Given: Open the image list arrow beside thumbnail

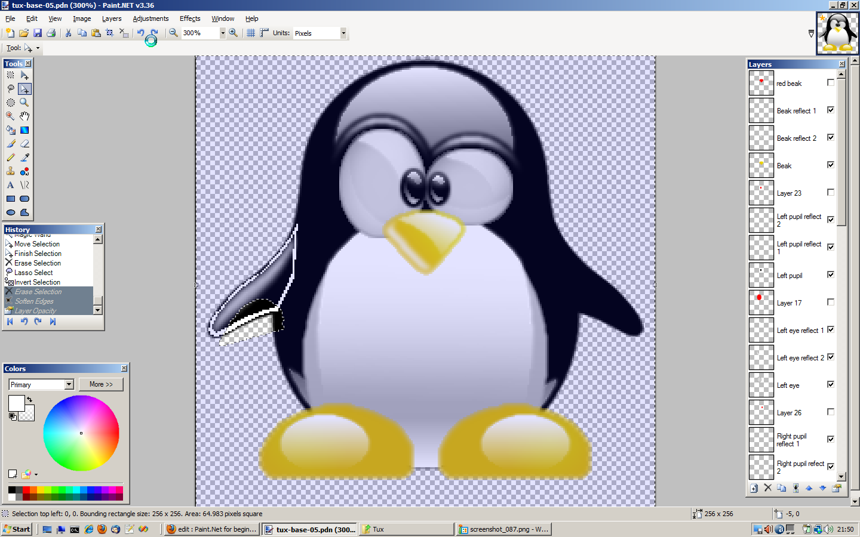Looking at the screenshot, I should coord(811,34).
